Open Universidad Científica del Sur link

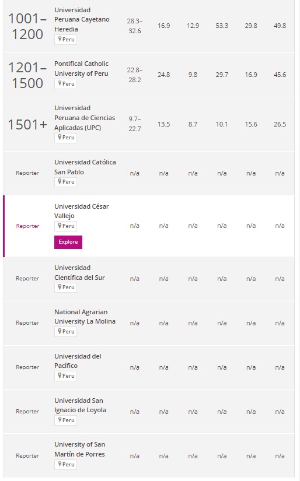click(x=79, y=273)
